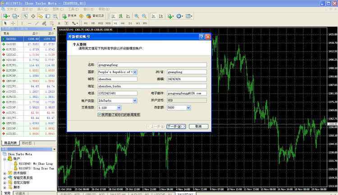Expand the 自定义指标 tree node
Screen dimensions: 338x195
5,183
